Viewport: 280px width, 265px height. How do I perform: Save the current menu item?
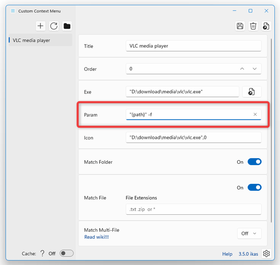click(x=240, y=26)
